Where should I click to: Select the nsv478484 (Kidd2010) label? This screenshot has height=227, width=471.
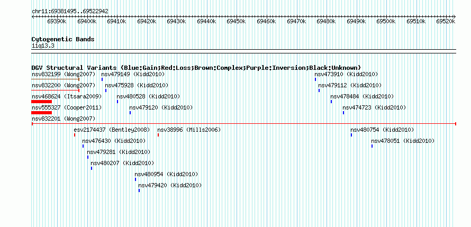pyautogui.click(x=362, y=96)
